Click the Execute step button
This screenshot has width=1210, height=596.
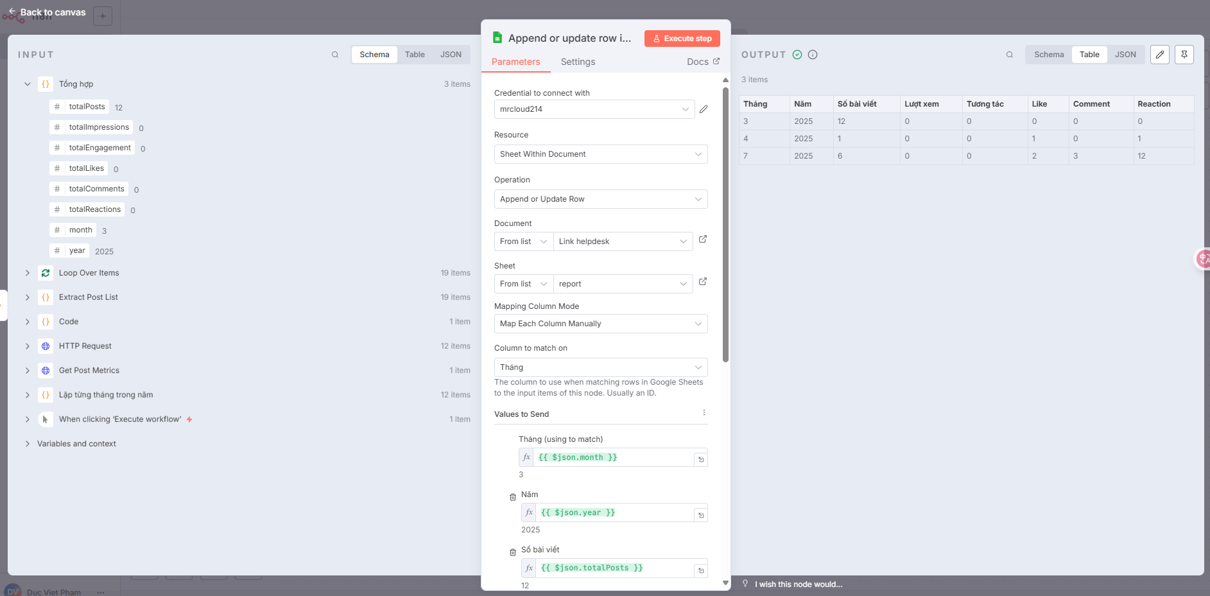682,39
